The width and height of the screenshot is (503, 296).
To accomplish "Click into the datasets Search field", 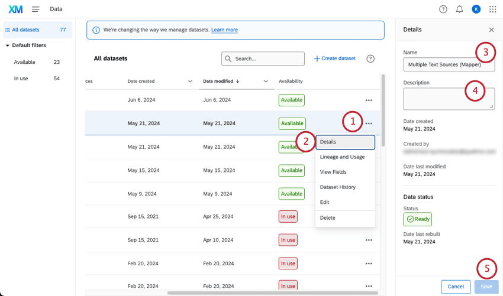I will 267,58.
